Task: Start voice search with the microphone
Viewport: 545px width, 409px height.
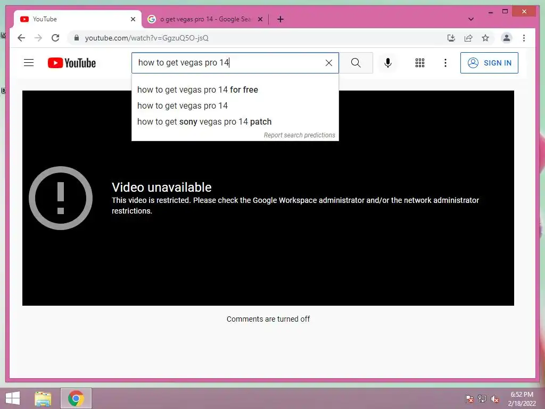Action: coord(388,63)
